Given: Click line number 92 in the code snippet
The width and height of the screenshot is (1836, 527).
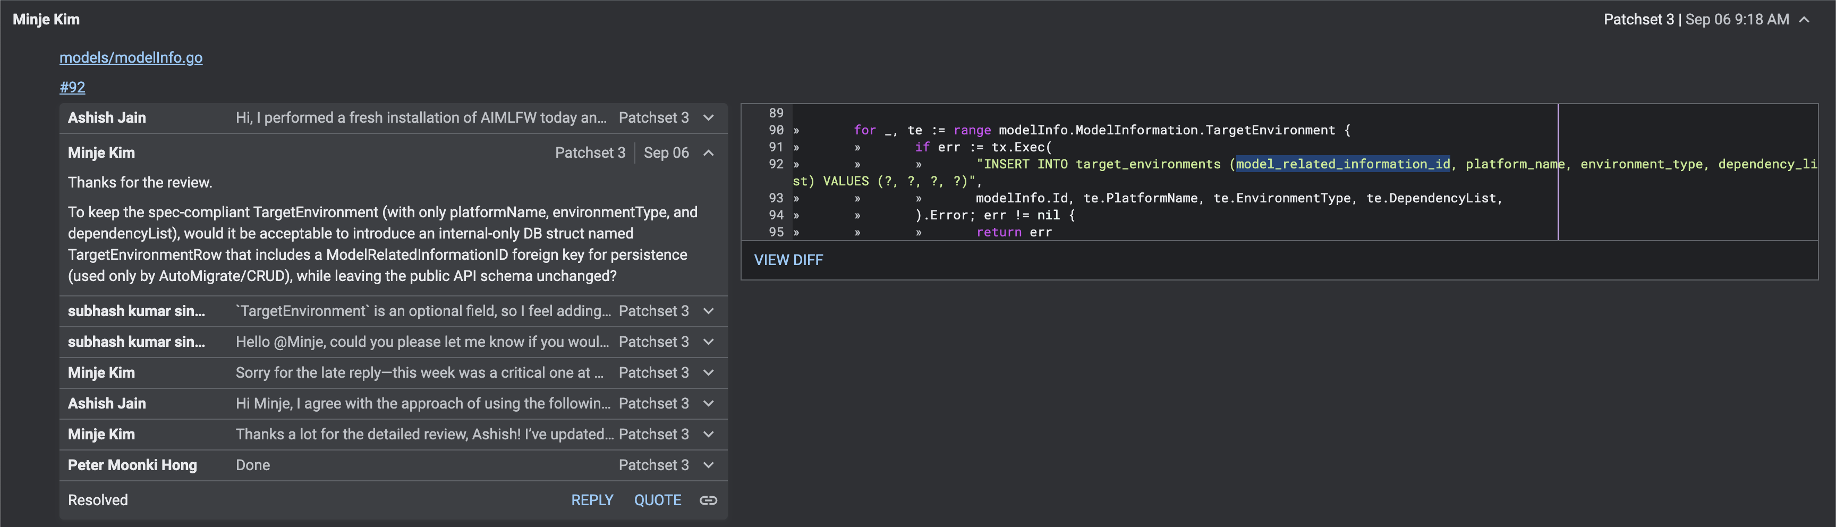Looking at the screenshot, I should click(776, 164).
